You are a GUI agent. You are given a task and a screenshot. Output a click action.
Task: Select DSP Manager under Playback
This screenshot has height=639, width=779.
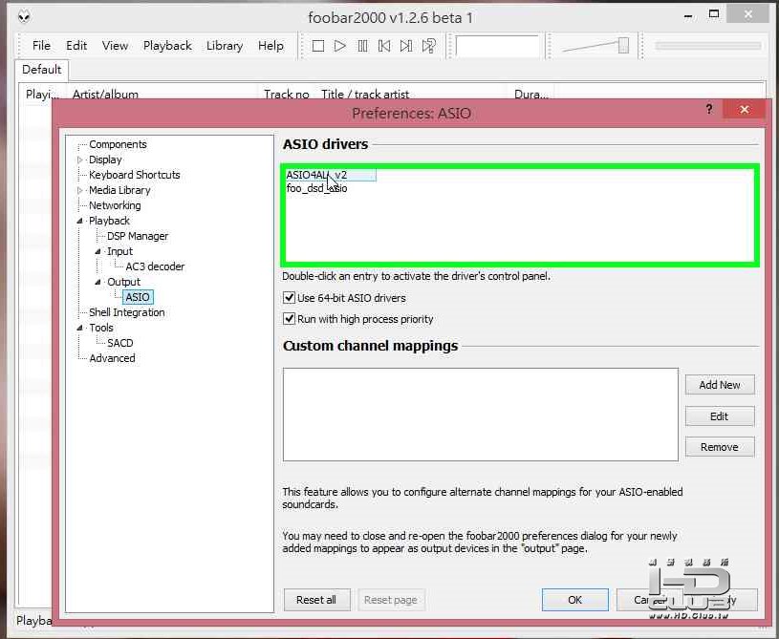pyautogui.click(x=138, y=236)
